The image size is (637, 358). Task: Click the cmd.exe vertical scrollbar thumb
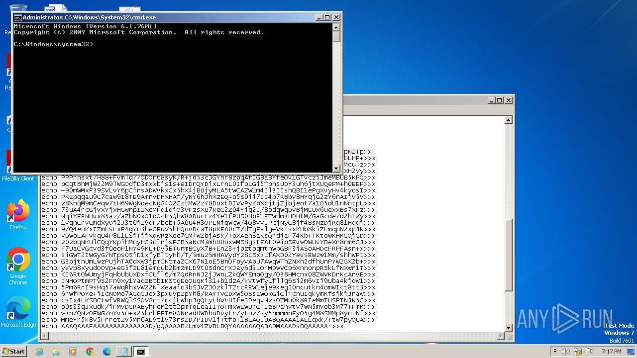pyautogui.click(x=336, y=37)
